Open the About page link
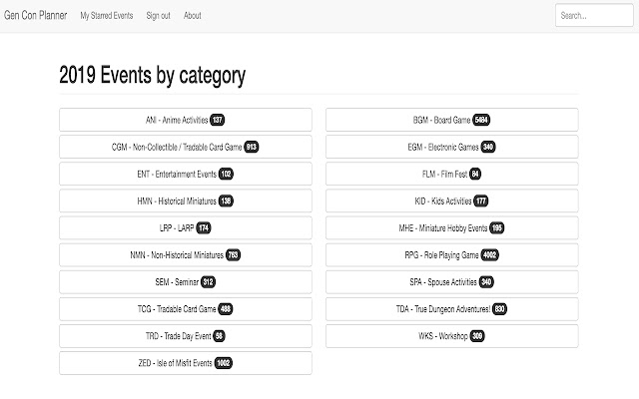The image size is (639, 399). point(193,16)
